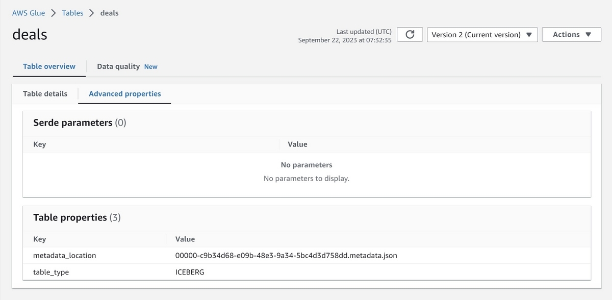Select the metadata_location property key
612x300 pixels.
point(64,256)
